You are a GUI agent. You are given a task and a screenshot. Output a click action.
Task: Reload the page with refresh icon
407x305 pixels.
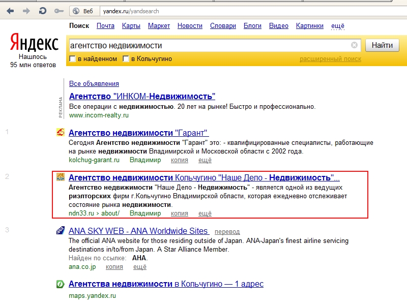42,11
